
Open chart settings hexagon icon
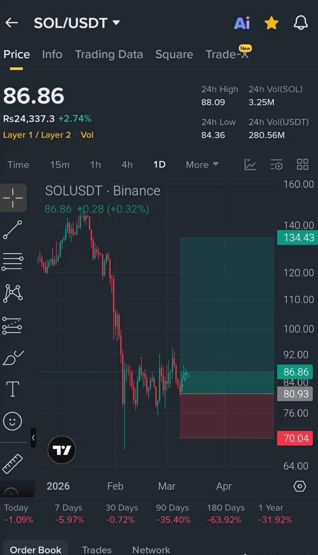click(x=300, y=486)
